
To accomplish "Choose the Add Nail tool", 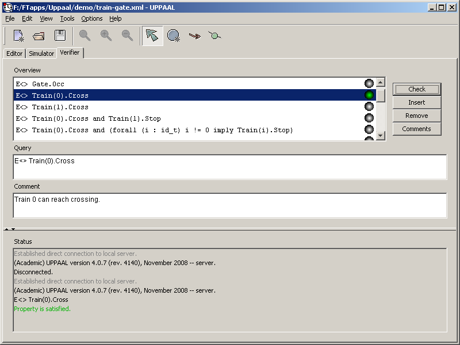I will coord(214,36).
